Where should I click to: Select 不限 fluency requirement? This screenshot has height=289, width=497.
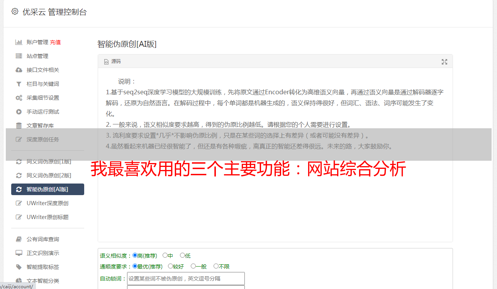tap(216, 266)
